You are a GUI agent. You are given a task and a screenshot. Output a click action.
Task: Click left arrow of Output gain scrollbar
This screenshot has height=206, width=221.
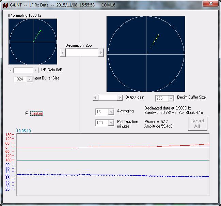95,98
